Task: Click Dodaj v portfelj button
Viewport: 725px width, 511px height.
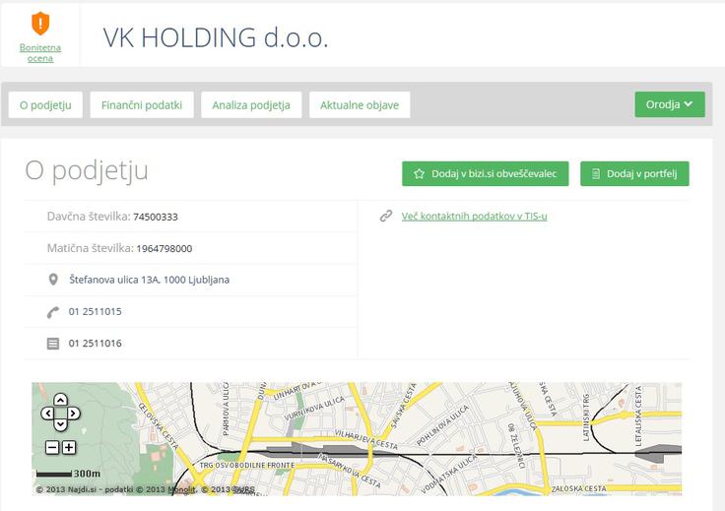Action: [634, 173]
